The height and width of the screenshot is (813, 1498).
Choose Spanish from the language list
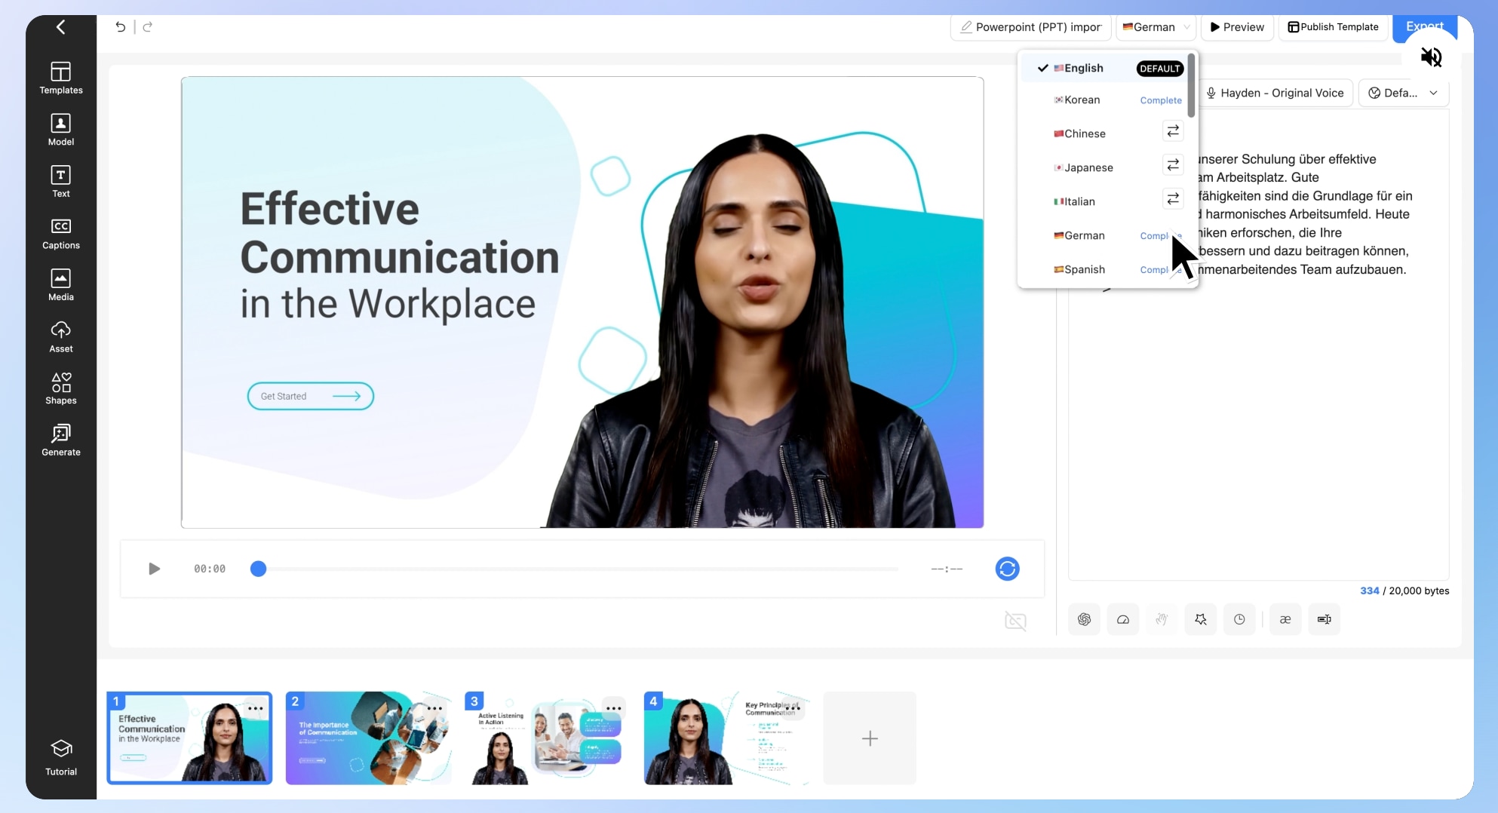[x=1084, y=269]
